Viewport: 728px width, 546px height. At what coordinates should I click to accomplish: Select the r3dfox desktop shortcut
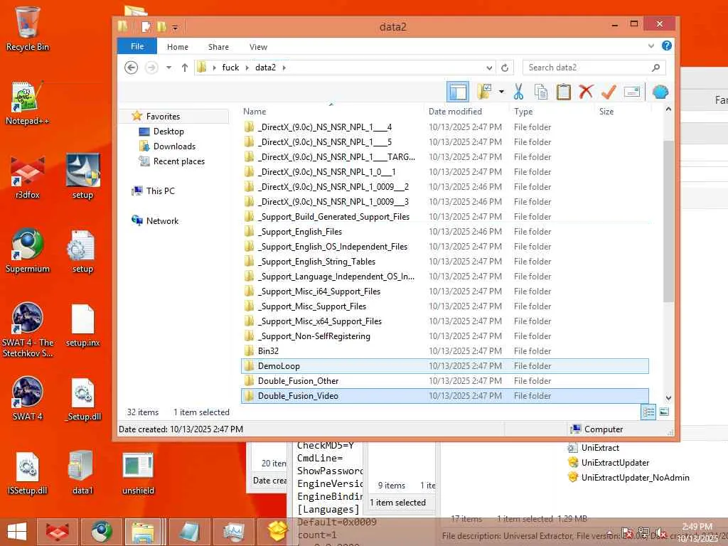(28, 177)
